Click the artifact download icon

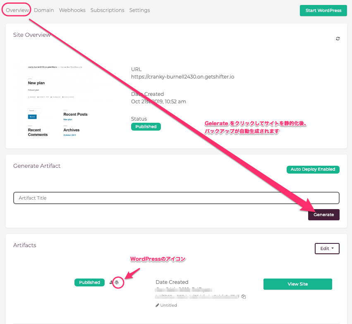111,282
